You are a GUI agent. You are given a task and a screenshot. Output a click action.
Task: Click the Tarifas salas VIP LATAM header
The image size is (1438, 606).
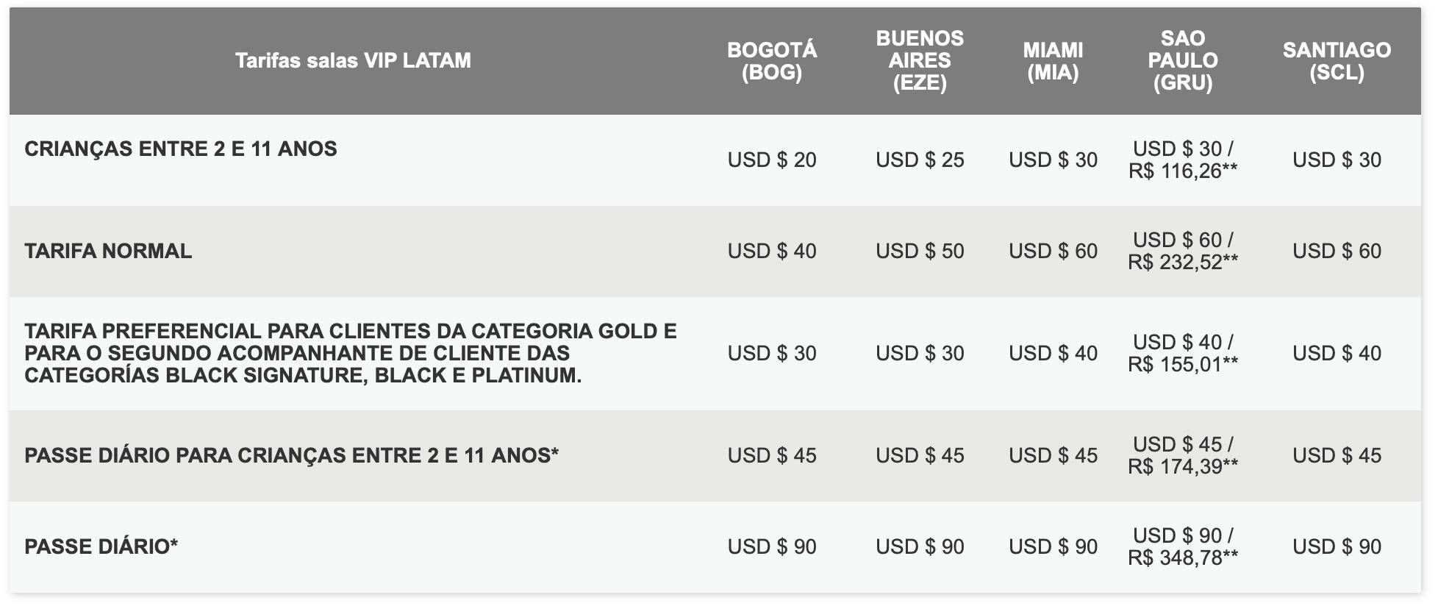[353, 60]
